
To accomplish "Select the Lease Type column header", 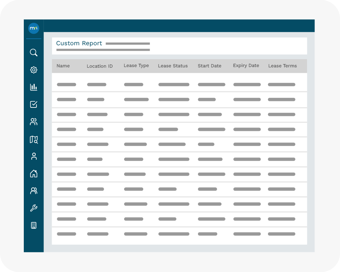I will (x=136, y=66).
